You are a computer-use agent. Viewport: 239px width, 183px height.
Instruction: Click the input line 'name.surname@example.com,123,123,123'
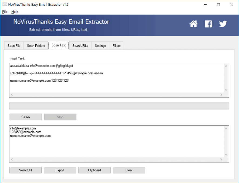tap(39, 81)
